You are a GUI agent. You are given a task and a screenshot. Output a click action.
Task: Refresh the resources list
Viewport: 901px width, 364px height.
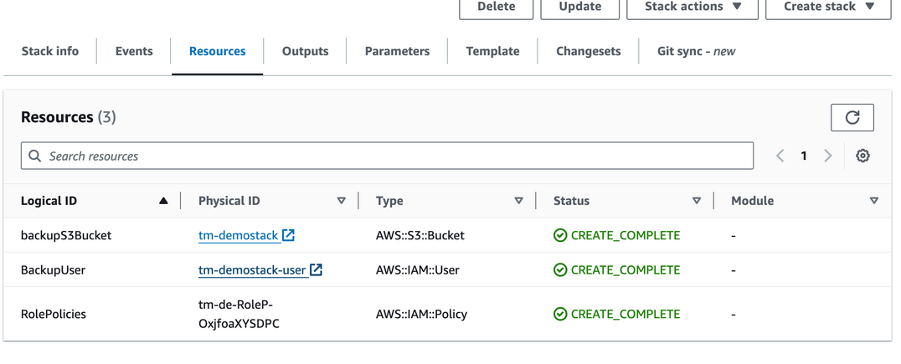[x=852, y=118]
